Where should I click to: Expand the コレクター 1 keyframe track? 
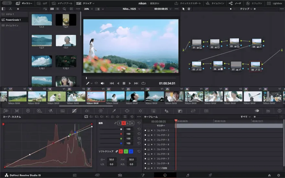coord(154,130)
